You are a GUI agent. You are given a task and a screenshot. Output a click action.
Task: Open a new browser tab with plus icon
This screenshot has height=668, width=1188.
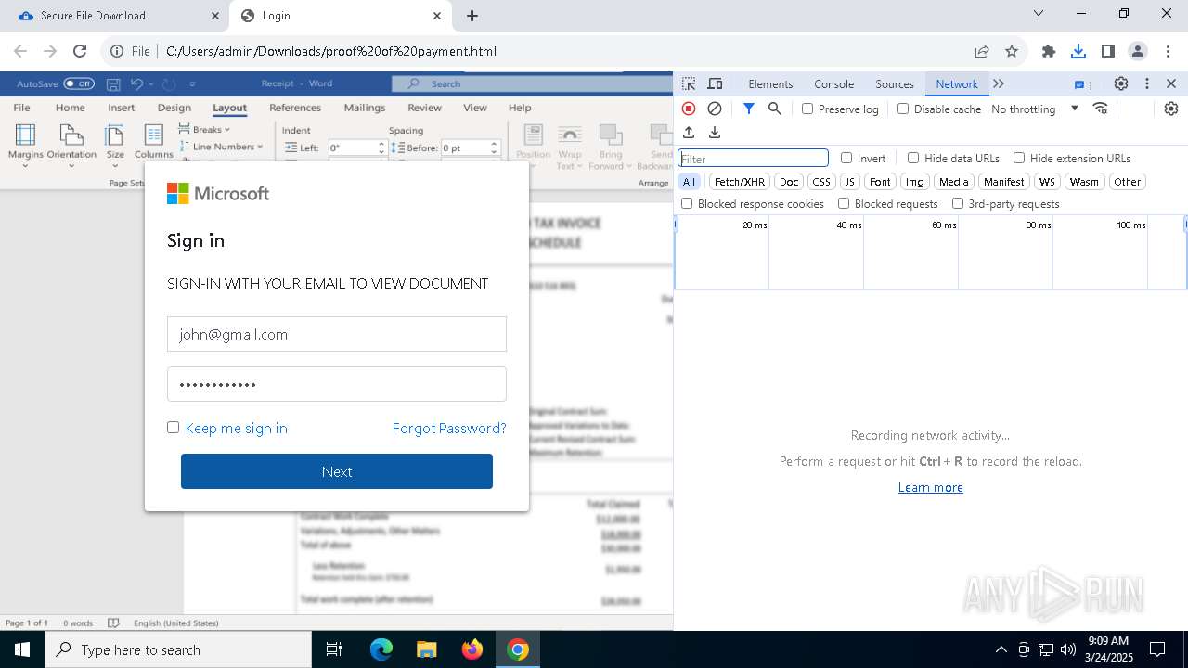472,16
